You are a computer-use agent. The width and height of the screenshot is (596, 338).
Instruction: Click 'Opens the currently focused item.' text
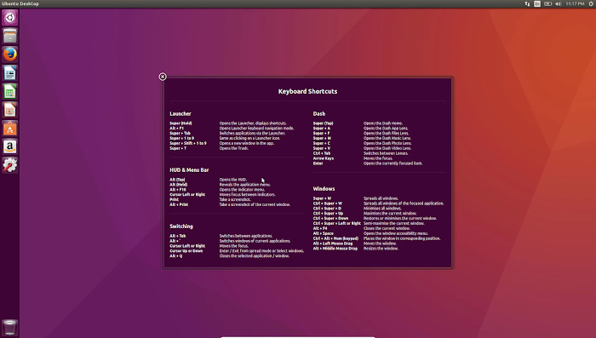393,163
